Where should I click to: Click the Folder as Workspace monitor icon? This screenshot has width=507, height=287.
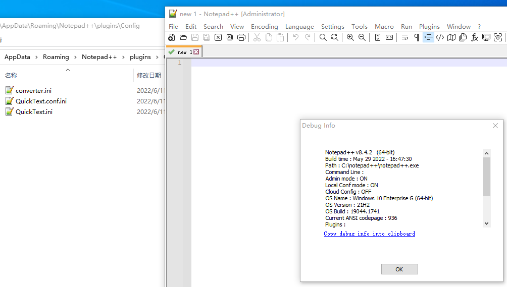click(x=486, y=37)
